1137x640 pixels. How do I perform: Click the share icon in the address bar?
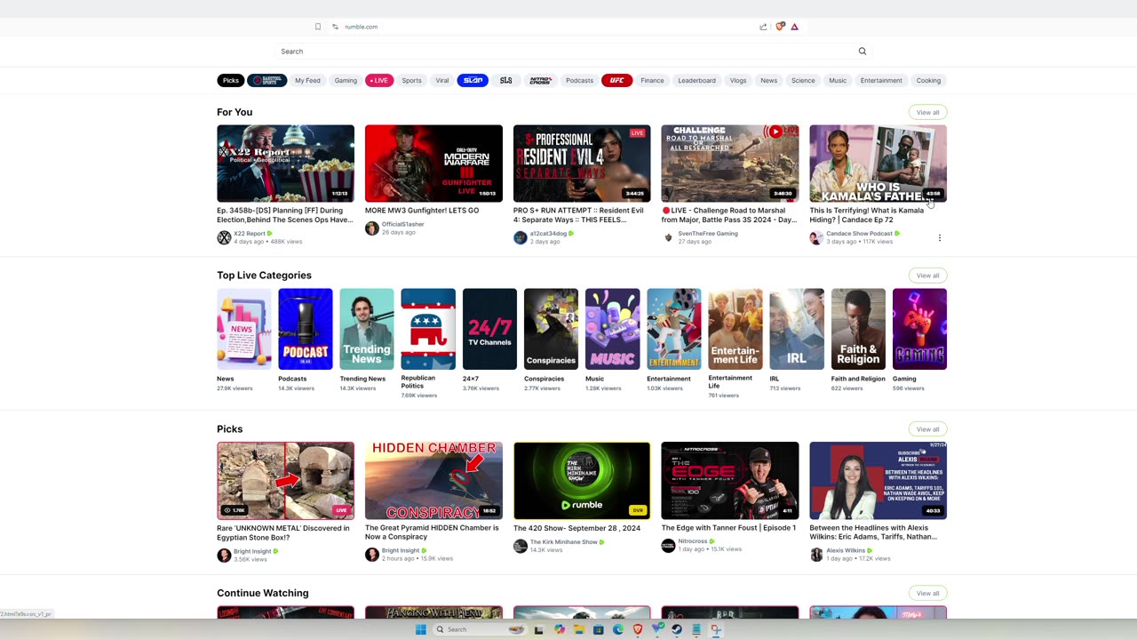coord(763,27)
